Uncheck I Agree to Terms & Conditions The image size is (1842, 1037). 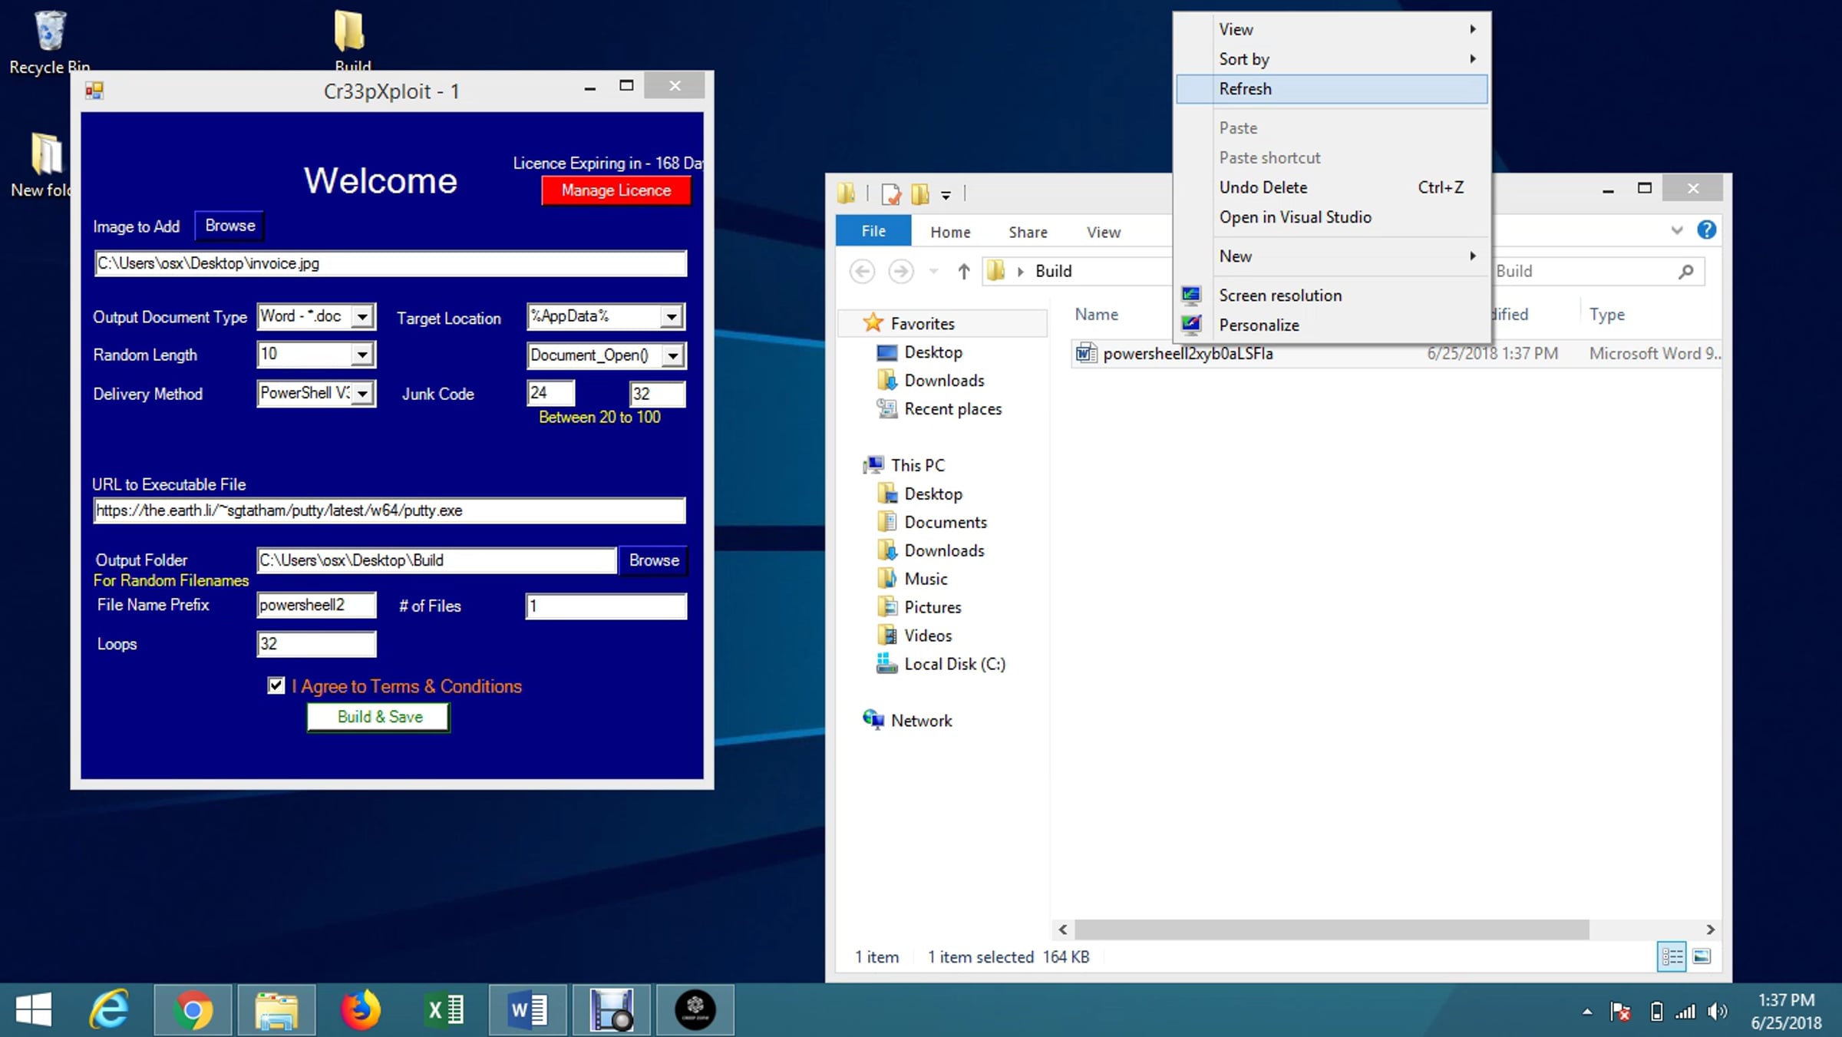coord(276,685)
